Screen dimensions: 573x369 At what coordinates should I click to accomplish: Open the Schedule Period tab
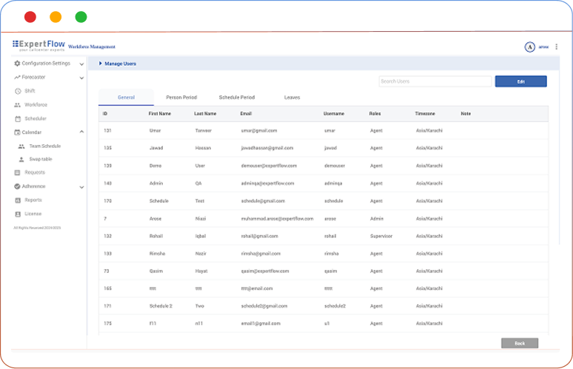tap(237, 98)
